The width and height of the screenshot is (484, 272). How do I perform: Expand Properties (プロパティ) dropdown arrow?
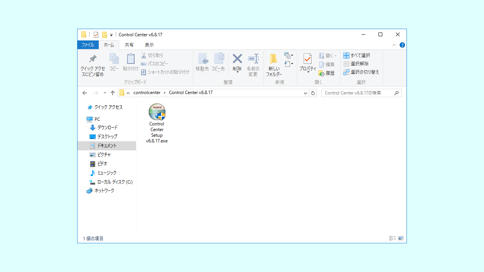tap(308, 72)
